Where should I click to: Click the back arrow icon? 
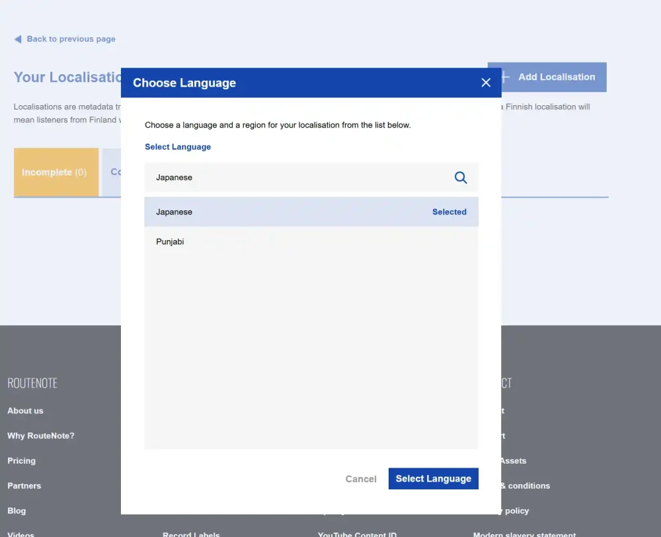point(18,39)
